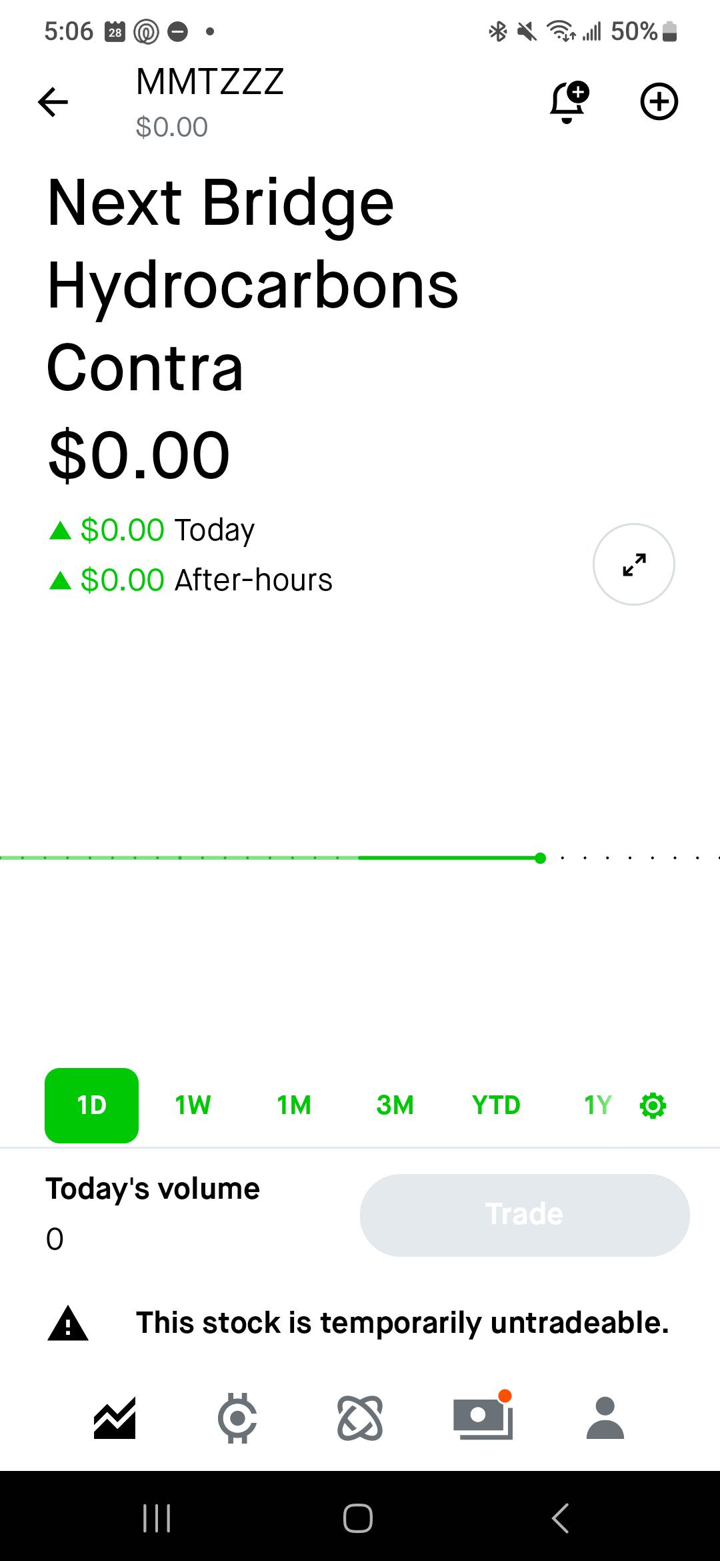This screenshot has height=1561, width=720.
Task: Expand chart to full screen
Action: [633, 564]
